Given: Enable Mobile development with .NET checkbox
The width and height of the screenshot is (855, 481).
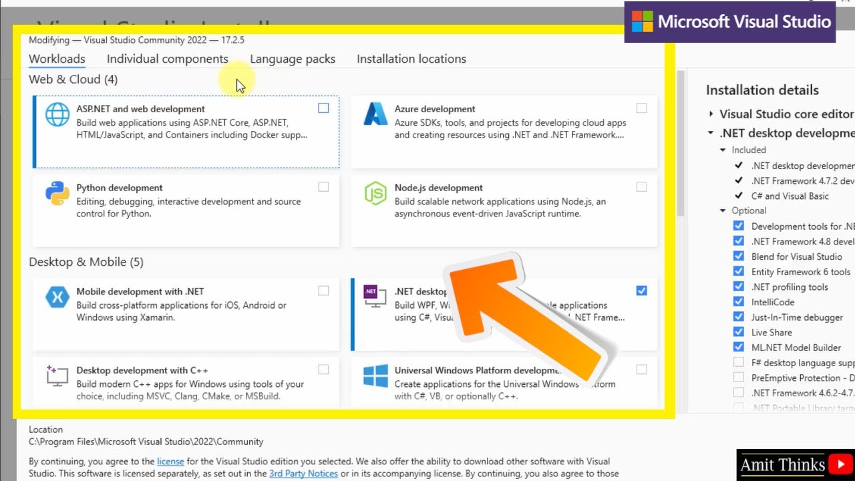Looking at the screenshot, I should 323,291.
